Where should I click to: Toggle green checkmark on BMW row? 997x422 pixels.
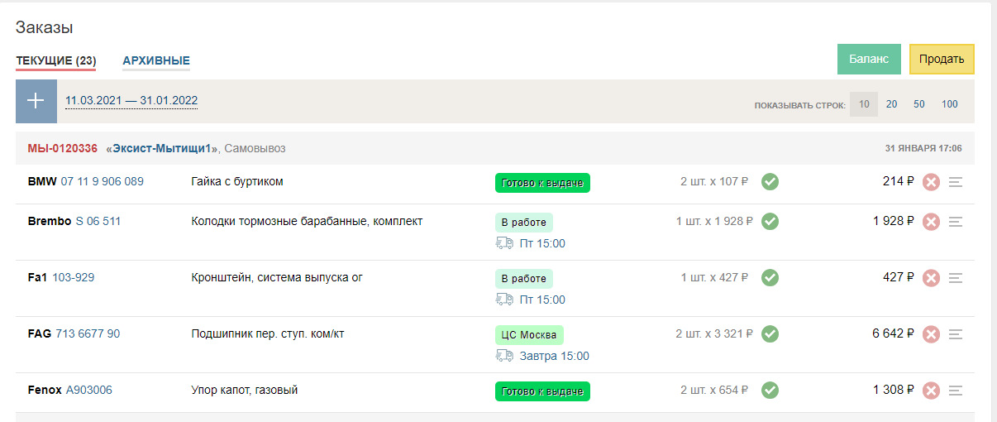tap(770, 181)
